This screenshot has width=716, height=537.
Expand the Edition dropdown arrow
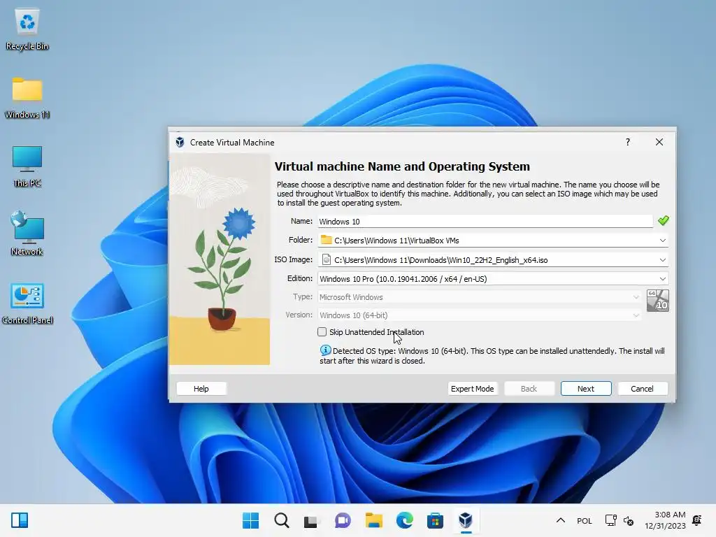pos(663,278)
